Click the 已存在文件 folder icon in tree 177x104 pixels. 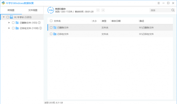(17, 28)
